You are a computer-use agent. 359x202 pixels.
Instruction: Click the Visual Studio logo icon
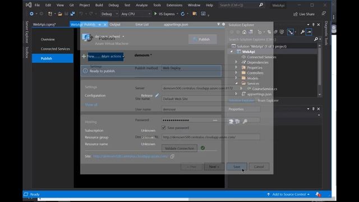29,5
